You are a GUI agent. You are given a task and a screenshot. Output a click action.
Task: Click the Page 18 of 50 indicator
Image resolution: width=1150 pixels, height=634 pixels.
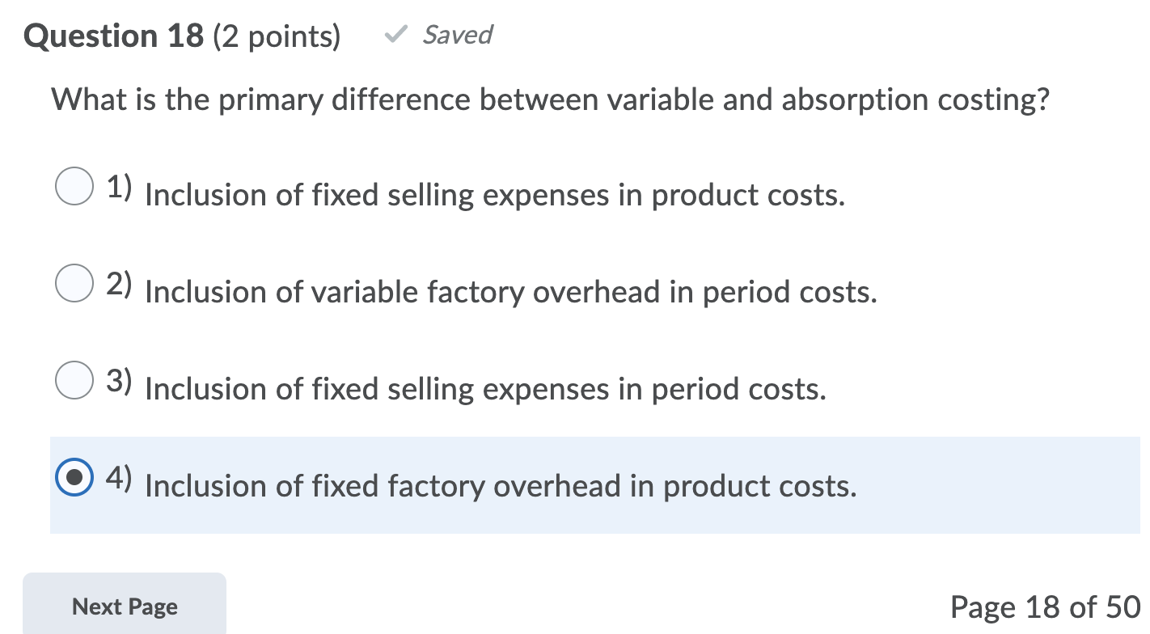click(x=1041, y=607)
